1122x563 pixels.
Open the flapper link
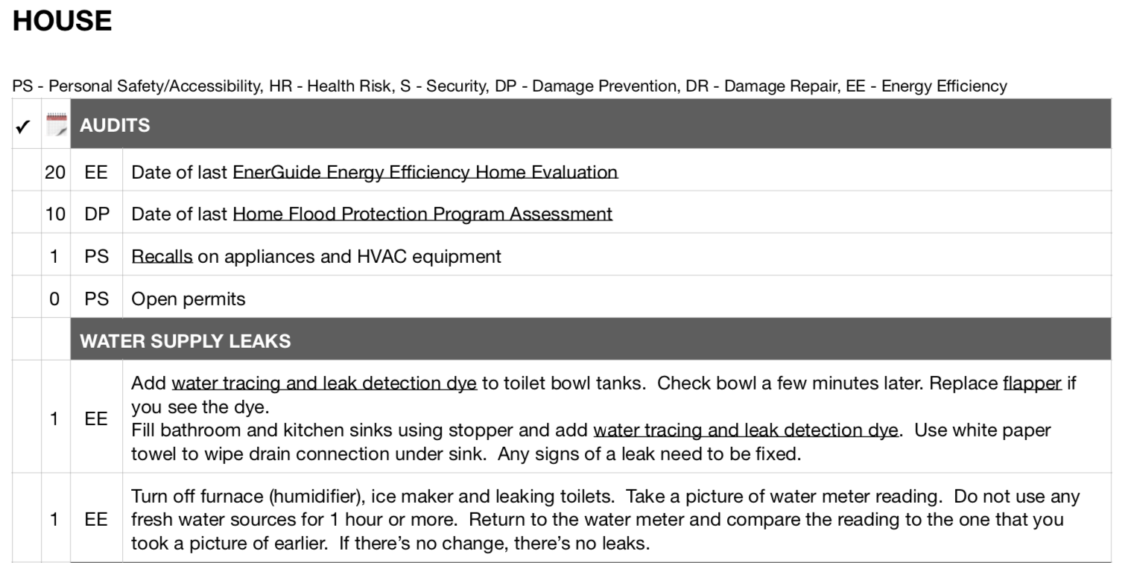[x=1032, y=384]
